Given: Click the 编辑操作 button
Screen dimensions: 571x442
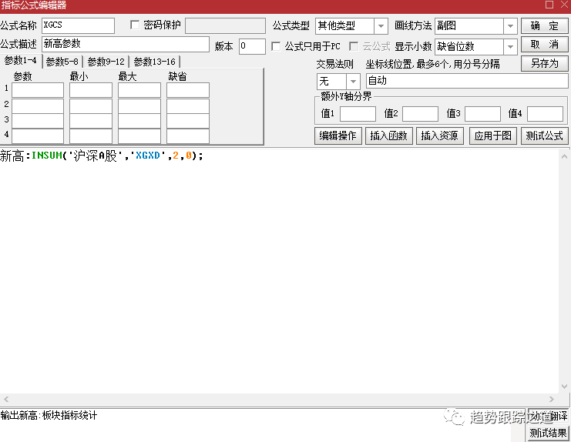Looking at the screenshot, I should pos(338,136).
